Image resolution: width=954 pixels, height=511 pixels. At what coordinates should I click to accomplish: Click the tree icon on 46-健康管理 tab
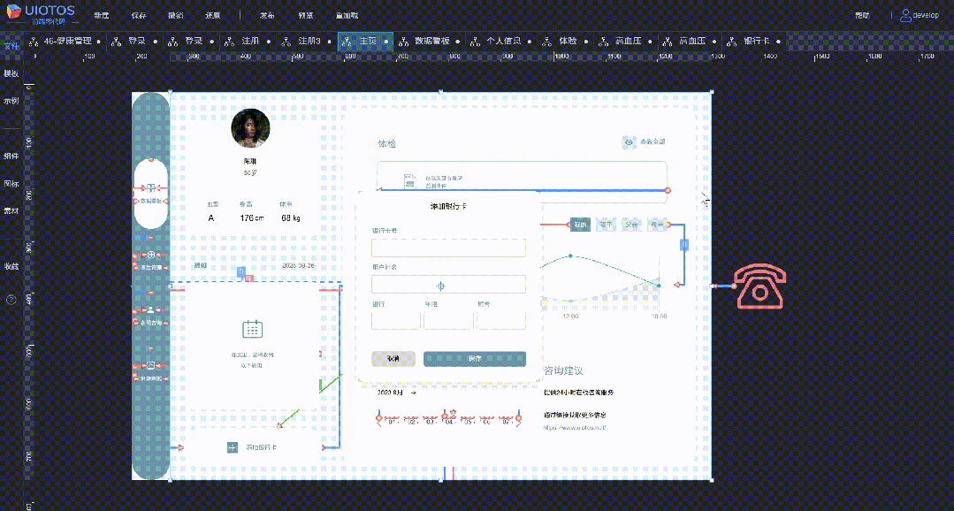point(34,42)
